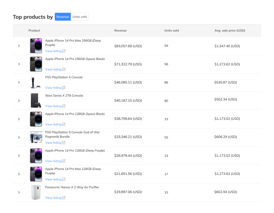Switch ranking to Units sold

79,17
